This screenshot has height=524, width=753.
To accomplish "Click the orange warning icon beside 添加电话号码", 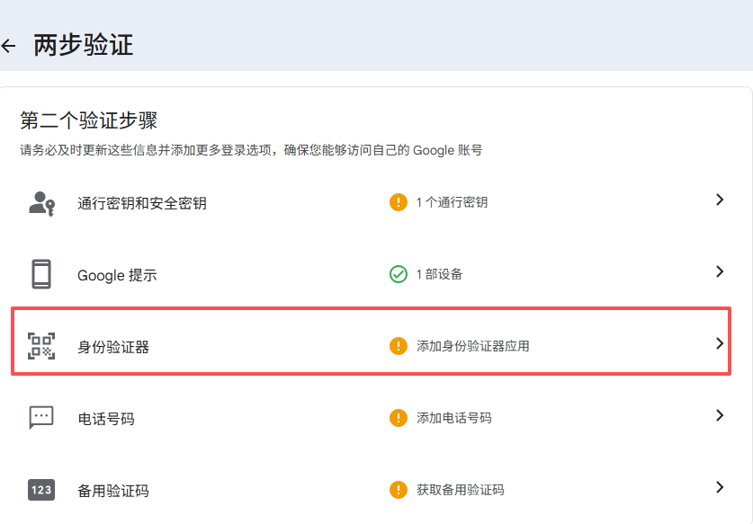I will [399, 418].
